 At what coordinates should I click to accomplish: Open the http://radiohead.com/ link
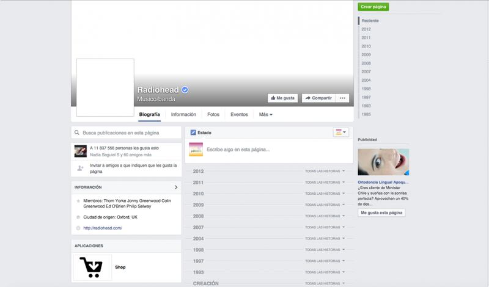pyautogui.click(x=103, y=228)
